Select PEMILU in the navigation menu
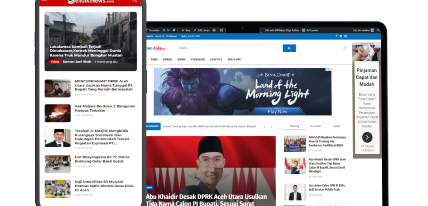The width and height of the screenshot is (428, 206). (167, 60)
